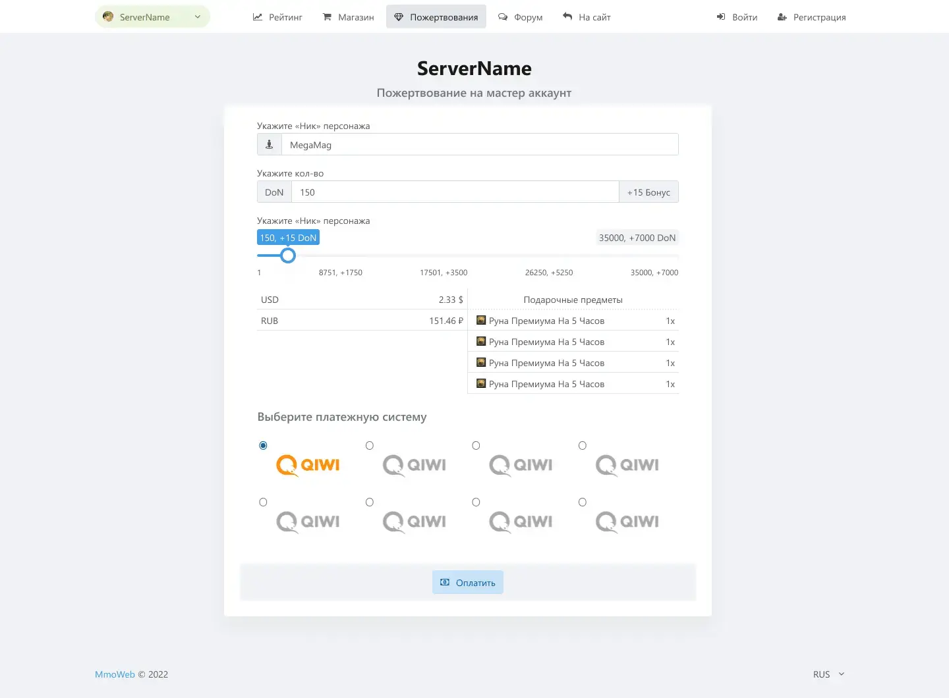Click the slider end mark 35000, +7000
Screen dimensions: 949x698
(x=654, y=273)
